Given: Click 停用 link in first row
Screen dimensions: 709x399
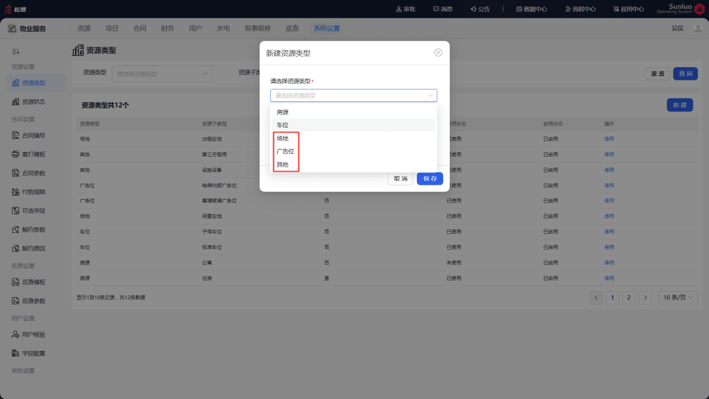Looking at the screenshot, I should (x=609, y=139).
